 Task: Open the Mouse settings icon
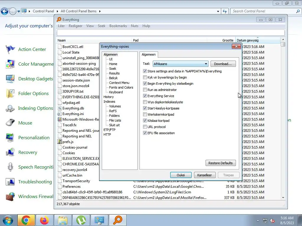(10, 123)
